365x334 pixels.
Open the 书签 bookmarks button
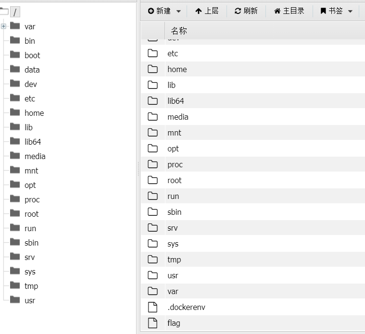point(331,11)
